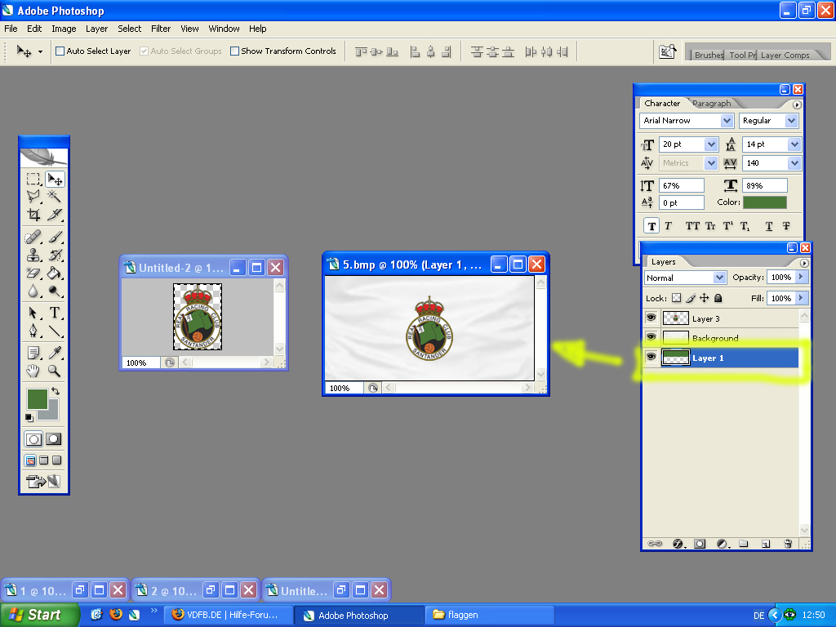Image resolution: width=836 pixels, height=627 pixels.
Task: Open the font style Regular dropdown
Action: [790, 121]
